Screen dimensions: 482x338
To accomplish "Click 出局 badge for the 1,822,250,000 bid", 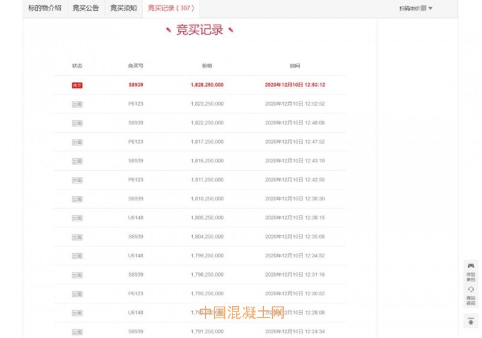I will [77, 123].
